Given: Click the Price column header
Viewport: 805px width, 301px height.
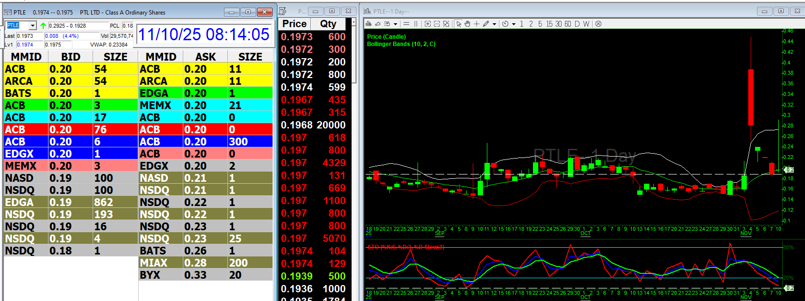Looking at the screenshot, I should pyautogui.click(x=294, y=24).
